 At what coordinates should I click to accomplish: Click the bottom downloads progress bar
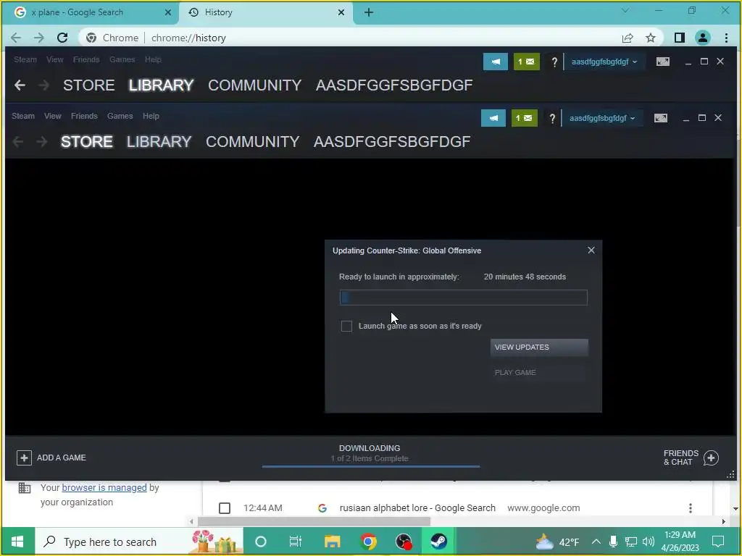click(371, 466)
